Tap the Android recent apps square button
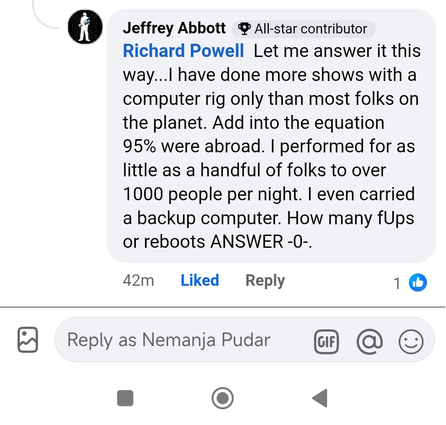The width and height of the screenshot is (446, 425). pos(126,398)
